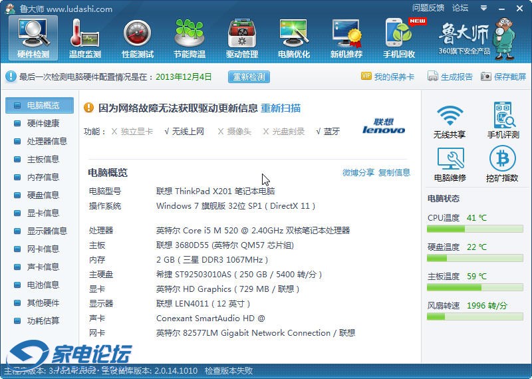Click the OS text Windows 7 旗舰版 32位
This screenshot has width=532, height=379.
point(236,206)
